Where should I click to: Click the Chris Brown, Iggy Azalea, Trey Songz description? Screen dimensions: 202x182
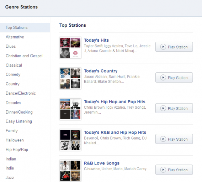(115, 110)
